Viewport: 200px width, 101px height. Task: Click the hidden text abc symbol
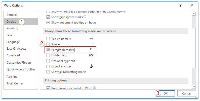91,55
